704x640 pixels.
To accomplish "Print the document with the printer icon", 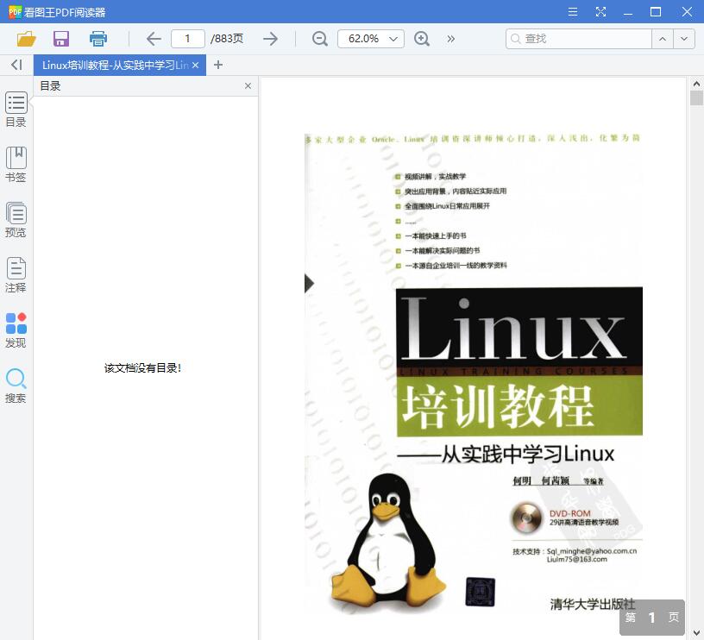I will pos(97,39).
